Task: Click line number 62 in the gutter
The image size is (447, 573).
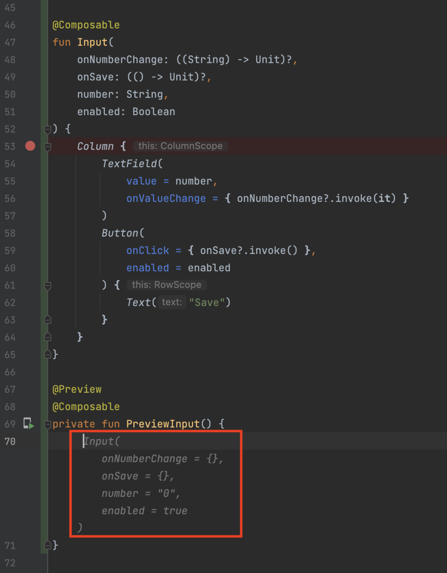Action: (x=10, y=302)
